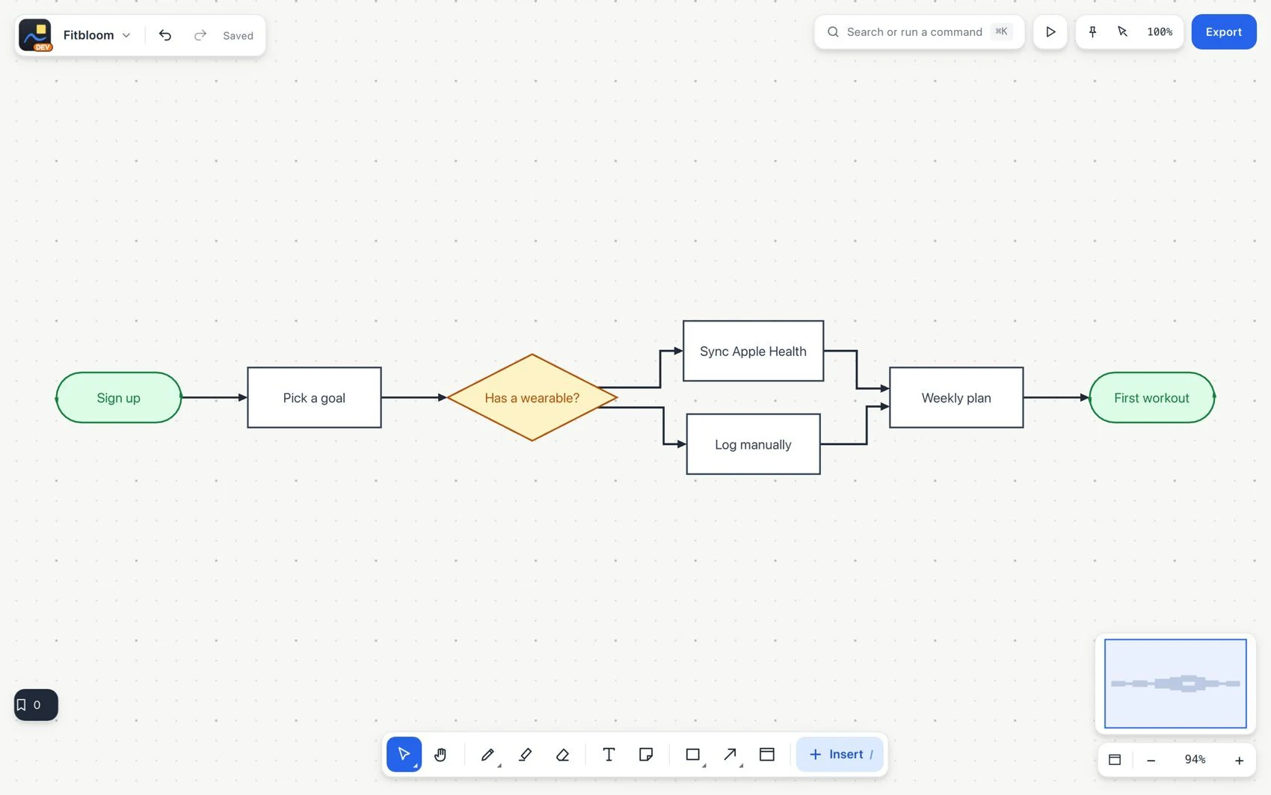
Task: Click the 100% value in top bar
Action: [1160, 31]
